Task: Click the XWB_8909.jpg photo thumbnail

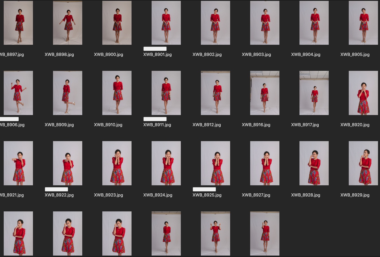Action: coord(68,93)
